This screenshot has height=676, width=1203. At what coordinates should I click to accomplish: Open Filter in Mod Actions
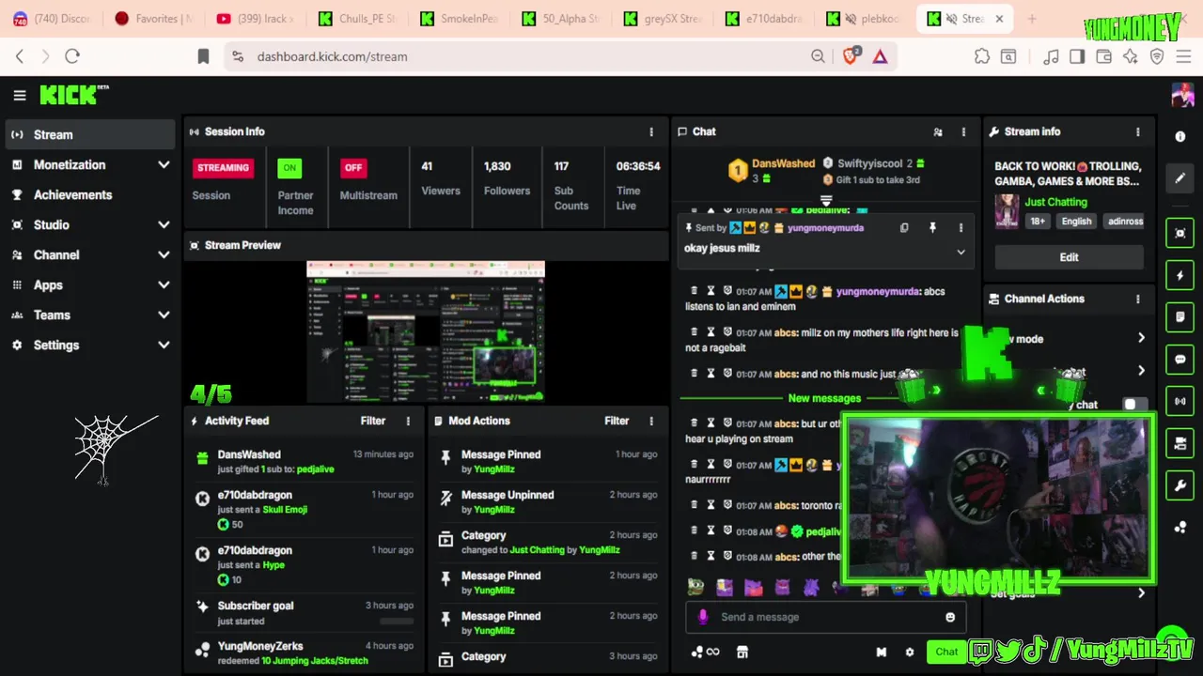click(617, 422)
